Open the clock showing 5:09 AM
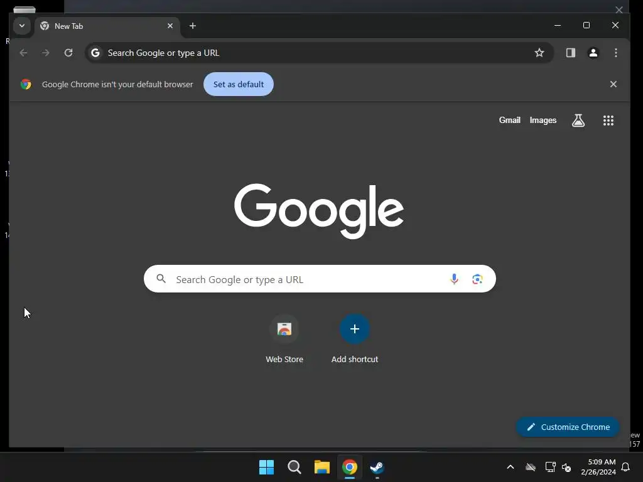The height and width of the screenshot is (482, 643). pyautogui.click(x=598, y=467)
